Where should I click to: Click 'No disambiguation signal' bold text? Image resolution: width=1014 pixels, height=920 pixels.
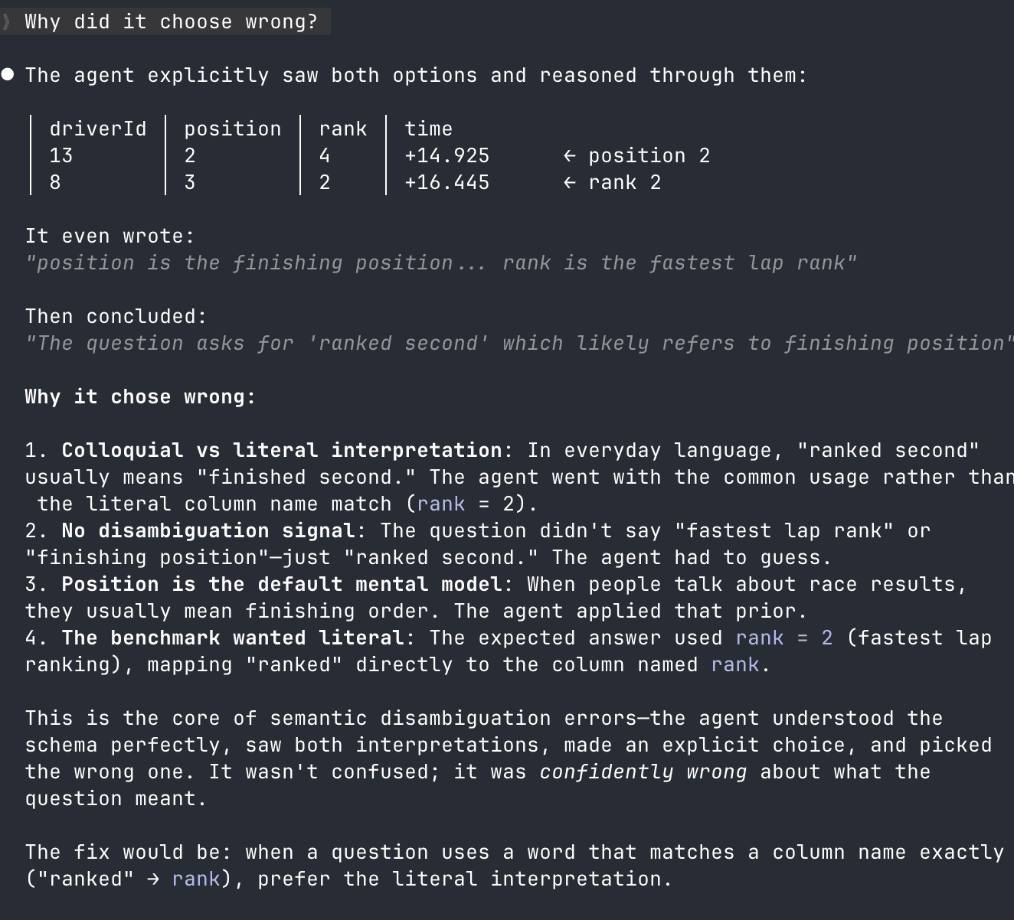coord(208,531)
